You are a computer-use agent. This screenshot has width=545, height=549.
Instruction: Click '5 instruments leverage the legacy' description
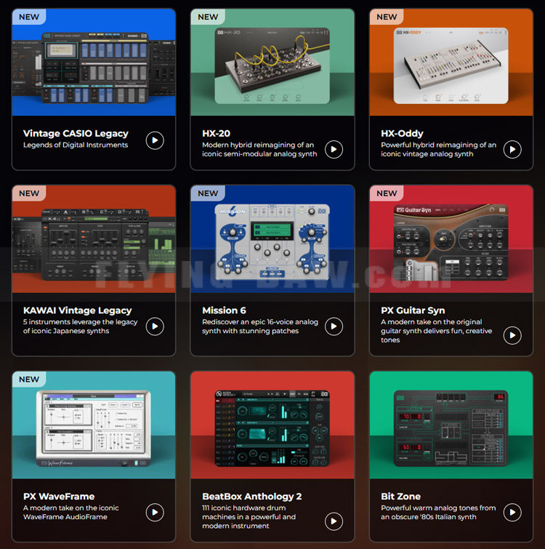[81, 326]
